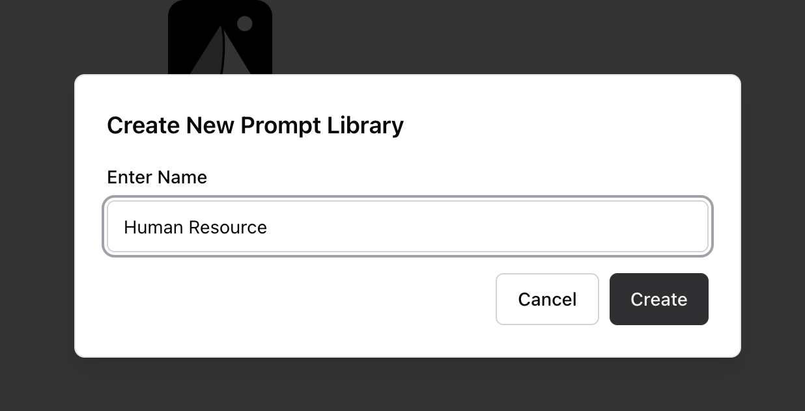Select the triangular sail shape in logo
The width and height of the screenshot is (805, 411).
click(208, 55)
